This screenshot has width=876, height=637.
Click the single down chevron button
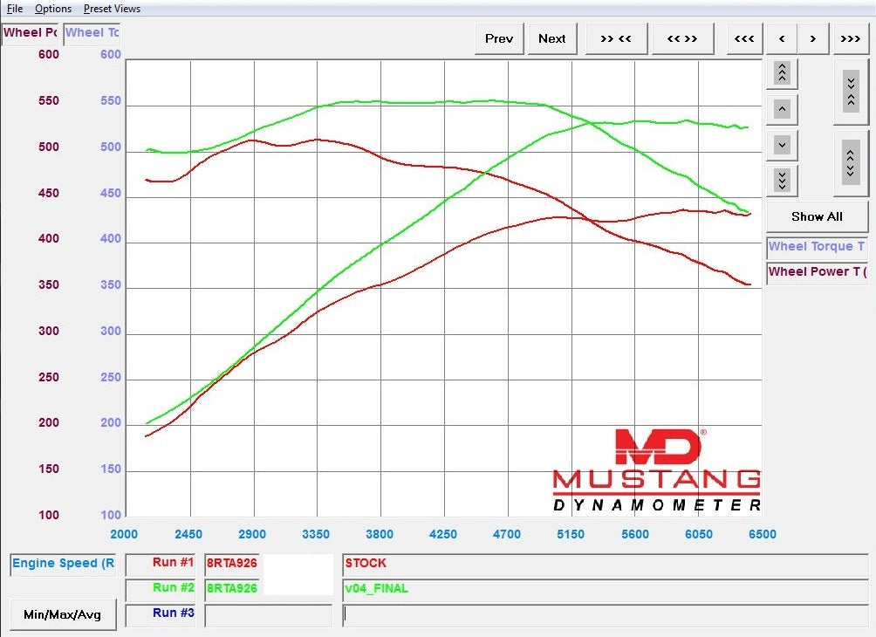point(782,144)
